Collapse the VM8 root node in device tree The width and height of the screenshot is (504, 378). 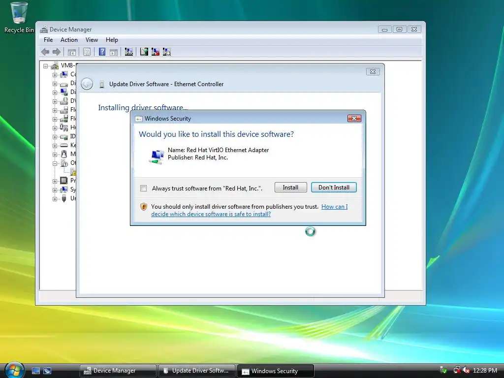(46, 66)
